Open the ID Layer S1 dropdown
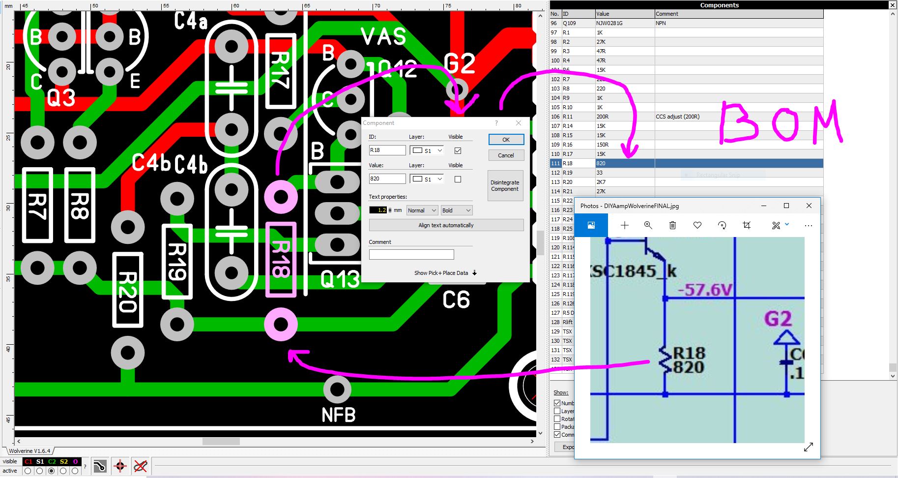This screenshot has height=478, width=898. (427, 150)
